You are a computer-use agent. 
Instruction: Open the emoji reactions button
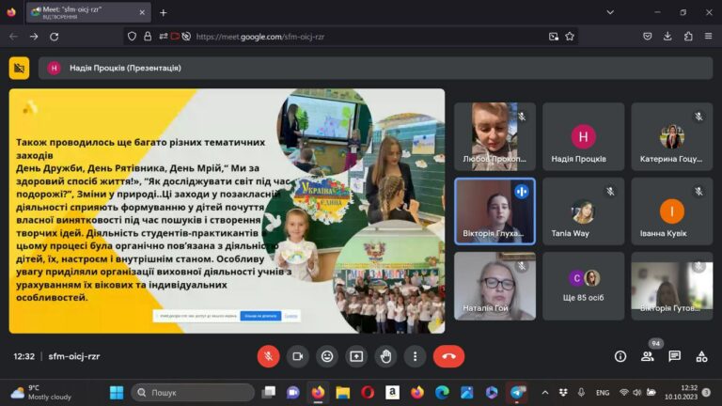[x=327, y=356]
